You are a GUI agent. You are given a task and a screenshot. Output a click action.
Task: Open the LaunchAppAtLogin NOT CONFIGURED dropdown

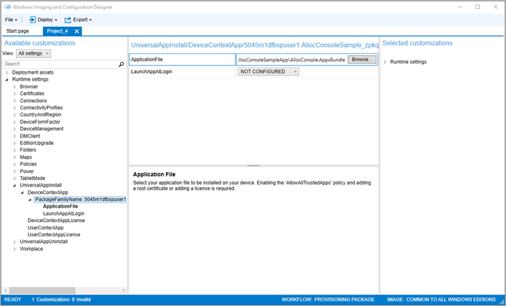(268, 72)
